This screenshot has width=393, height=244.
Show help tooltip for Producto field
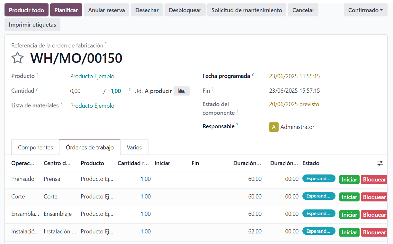coord(37,74)
